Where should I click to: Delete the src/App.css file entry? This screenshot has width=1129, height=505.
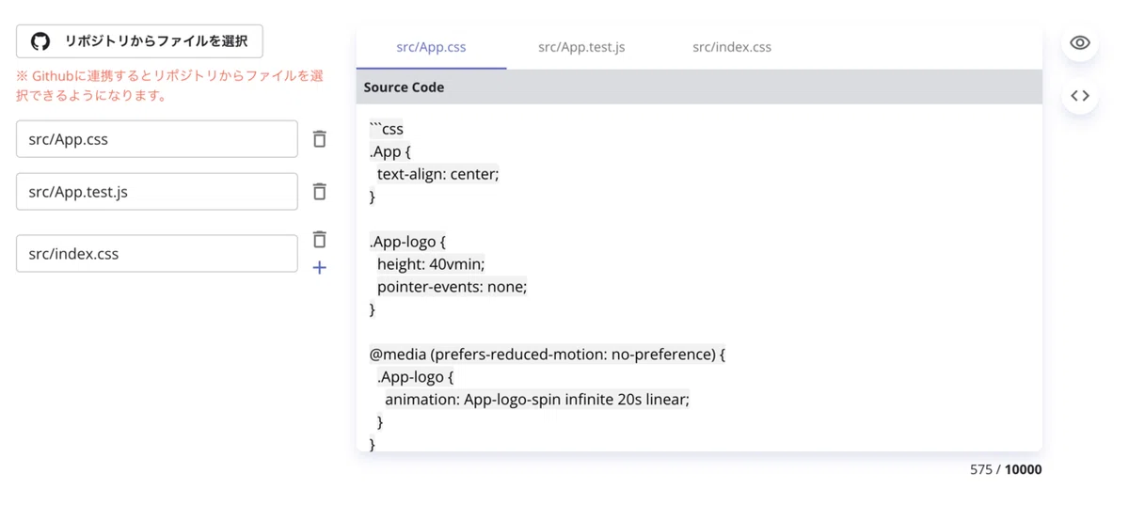(320, 138)
